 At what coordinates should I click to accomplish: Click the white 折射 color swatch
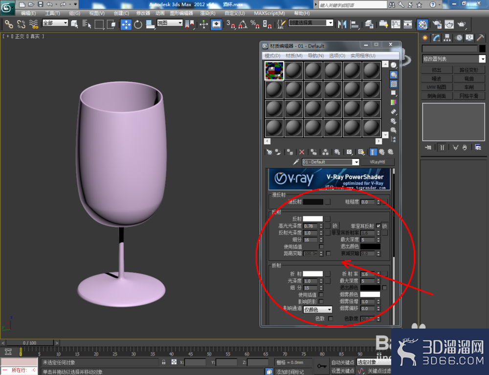coord(313,274)
